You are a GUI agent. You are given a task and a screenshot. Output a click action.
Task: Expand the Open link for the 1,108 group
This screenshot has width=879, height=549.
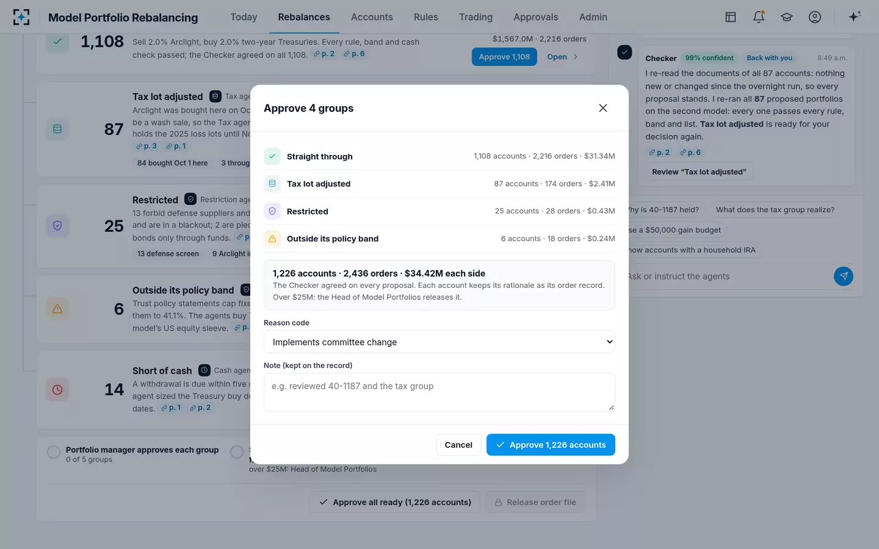[562, 57]
